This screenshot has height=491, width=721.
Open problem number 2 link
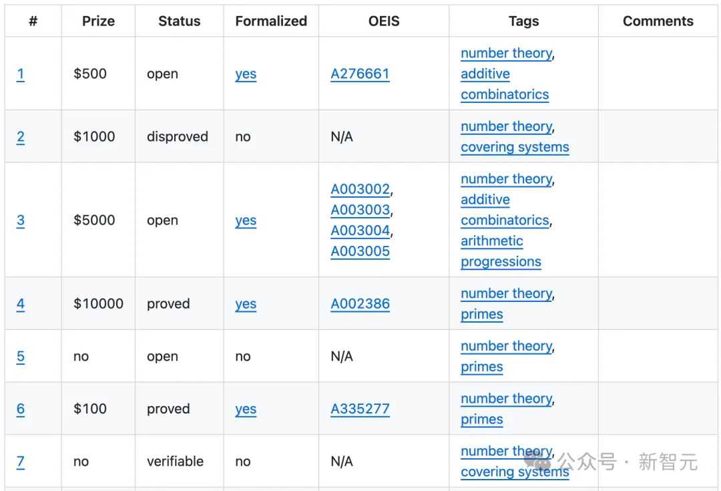pos(21,137)
